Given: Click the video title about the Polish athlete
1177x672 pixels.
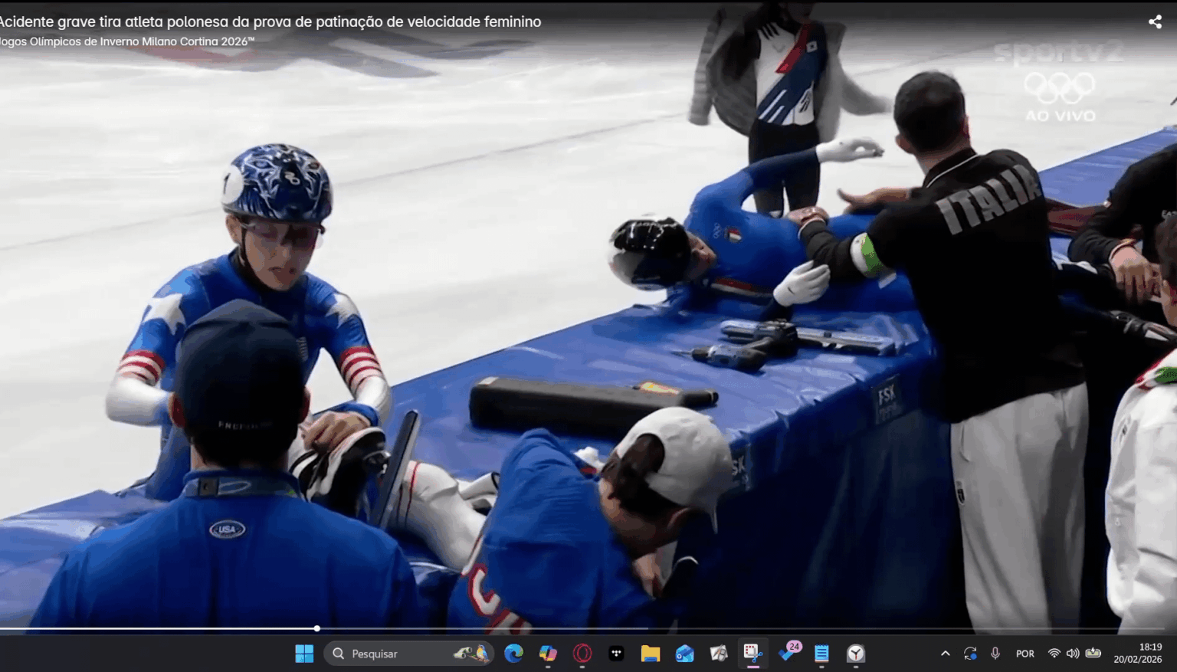Looking at the screenshot, I should pos(270,21).
